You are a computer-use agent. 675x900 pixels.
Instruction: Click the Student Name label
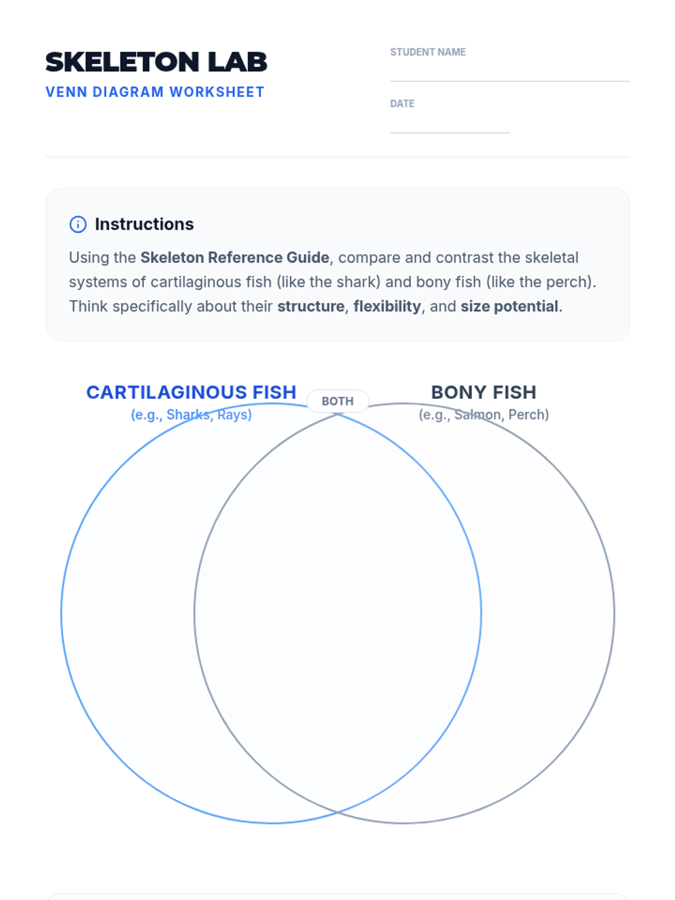(x=428, y=52)
